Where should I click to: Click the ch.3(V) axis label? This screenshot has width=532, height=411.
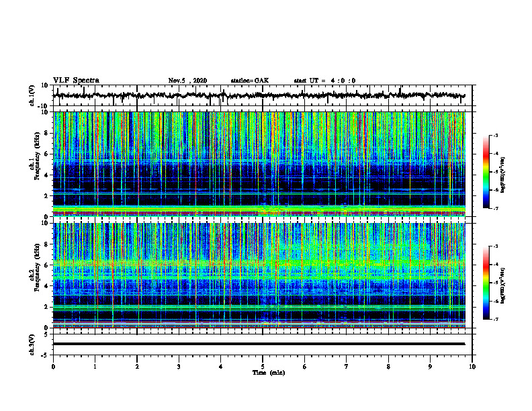point(32,345)
